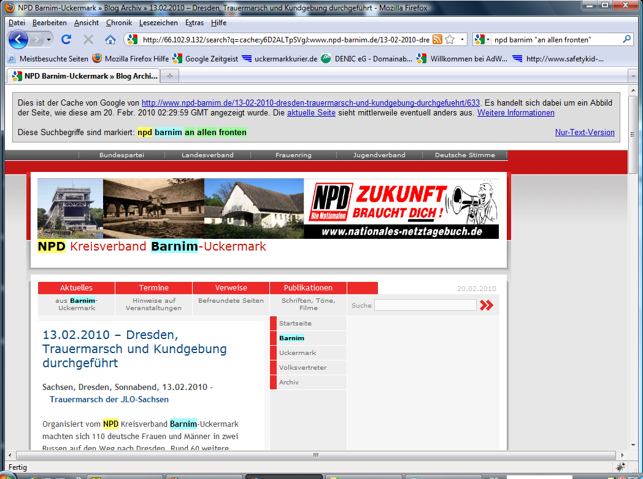Reload the current page
Screen dimensions: 643x479
point(66,39)
